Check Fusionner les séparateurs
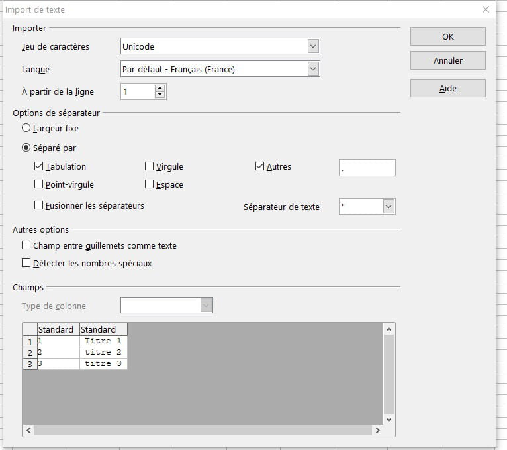Image resolution: width=507 pixels, height=450 pixels. (x=38, y=205)
